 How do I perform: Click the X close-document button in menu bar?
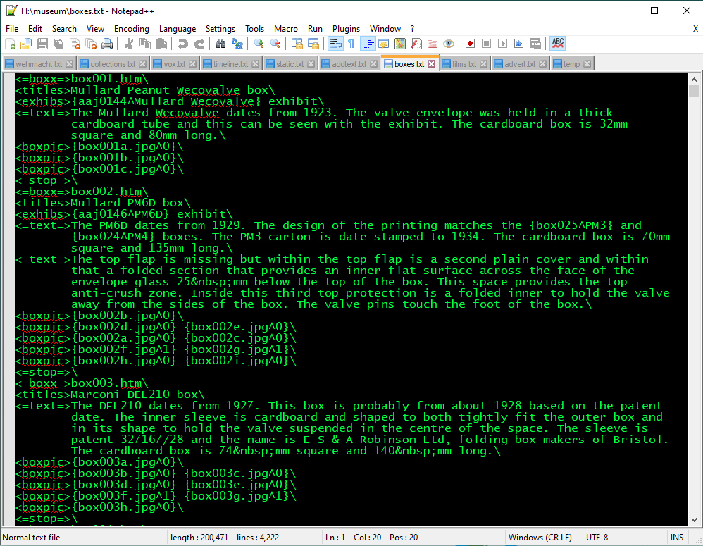695,29
